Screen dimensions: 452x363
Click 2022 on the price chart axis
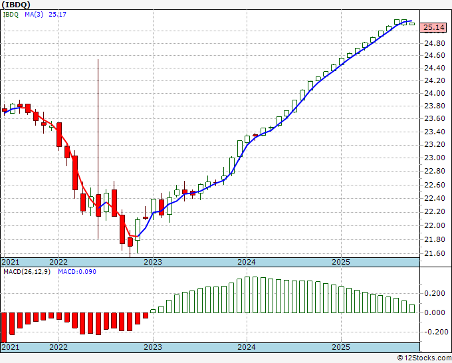pos(58,262)
